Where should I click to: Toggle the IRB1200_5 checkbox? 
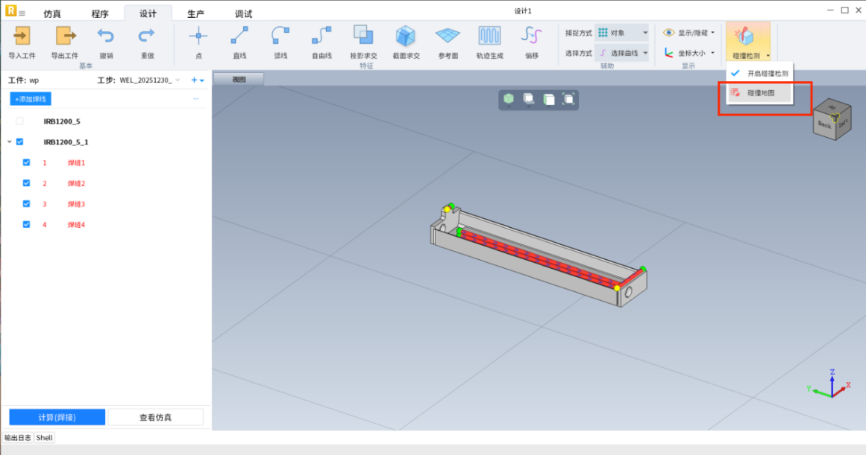click(19, 121)
